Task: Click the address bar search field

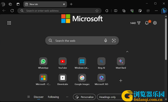Action: (x=59, y=11)
